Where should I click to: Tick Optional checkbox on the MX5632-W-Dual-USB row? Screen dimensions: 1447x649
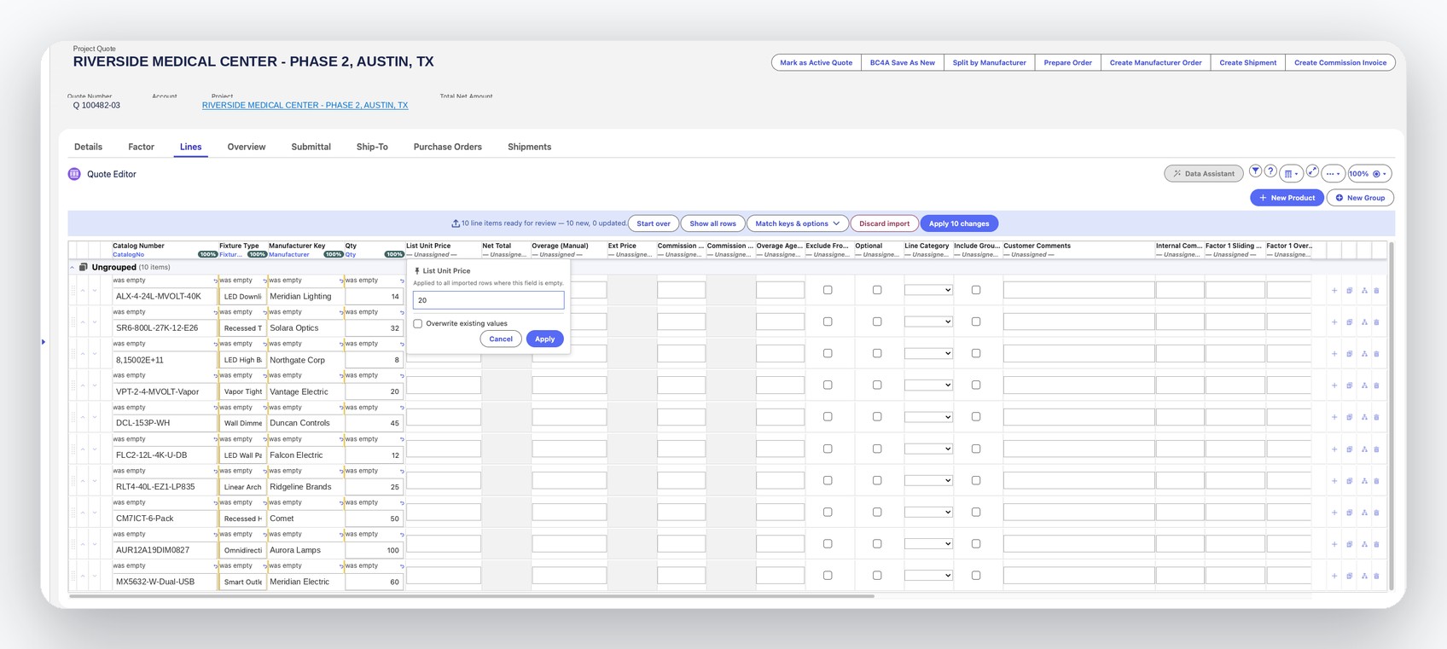pyautogui.click(x=877, y=576)
